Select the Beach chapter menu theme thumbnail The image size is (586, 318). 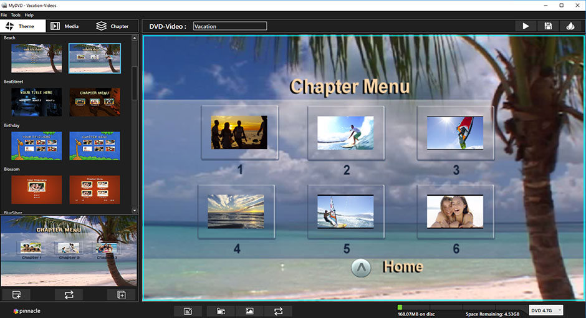[x=95, y=58]
